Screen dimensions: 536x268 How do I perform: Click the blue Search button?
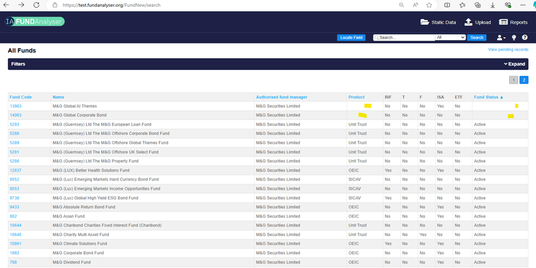coord(477,38)
